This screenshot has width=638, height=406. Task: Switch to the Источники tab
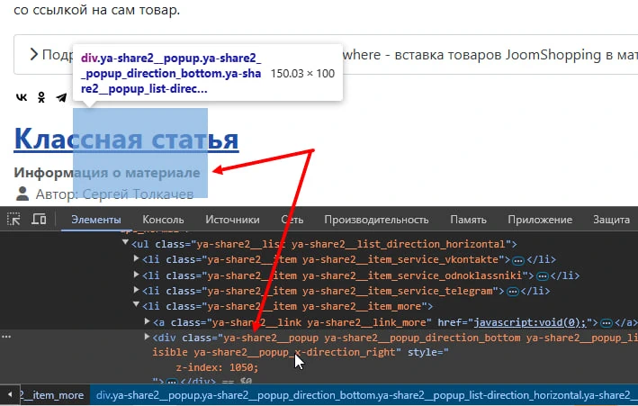(232, 220)
